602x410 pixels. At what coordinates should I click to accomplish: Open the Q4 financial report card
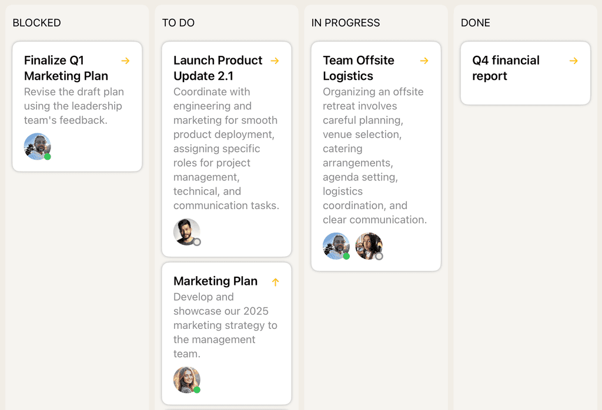tap(506, 68)
